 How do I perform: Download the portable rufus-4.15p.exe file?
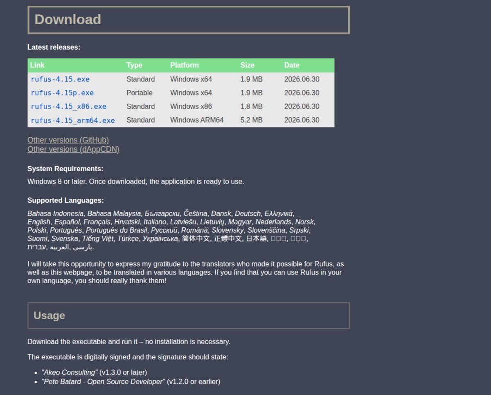[x=62, y=93]
